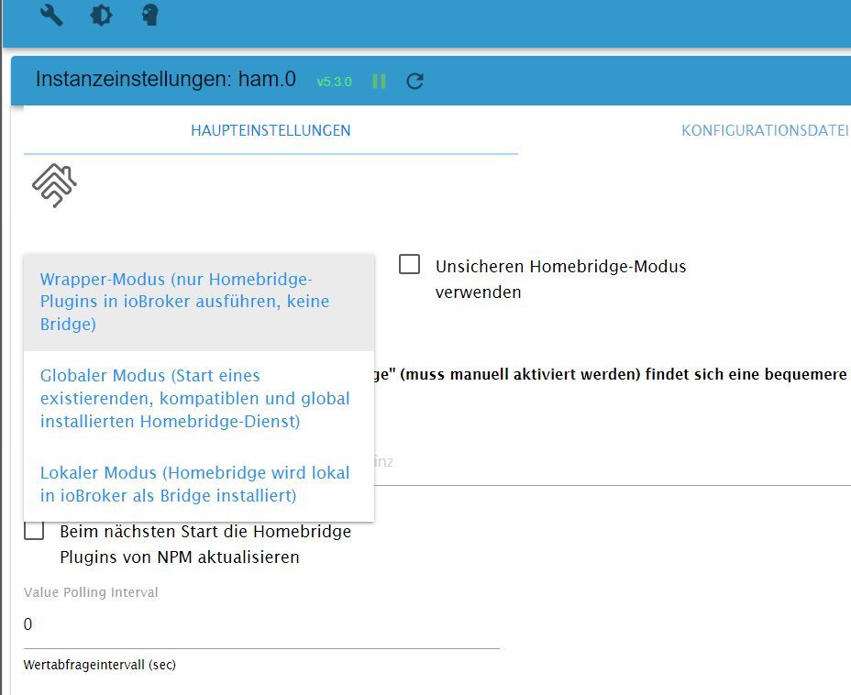The image size is (851, 695).
Task: Pause the ham.0 instance
Action: [x=380, y=82]
